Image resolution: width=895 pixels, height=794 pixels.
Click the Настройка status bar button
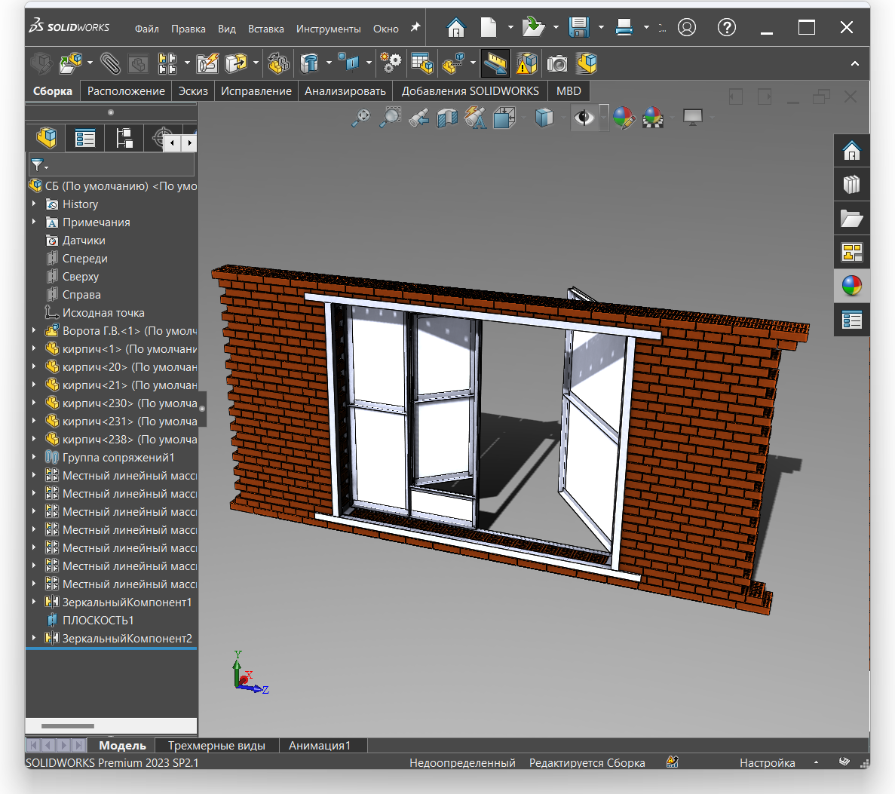pyautogui.click(x=767, y=763)
